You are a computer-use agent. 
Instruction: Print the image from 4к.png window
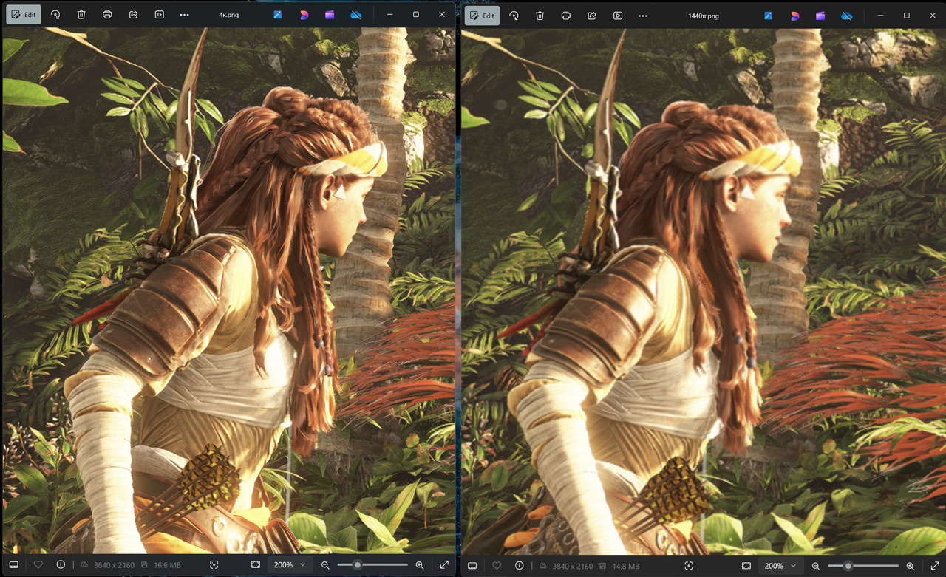point(107,15)
